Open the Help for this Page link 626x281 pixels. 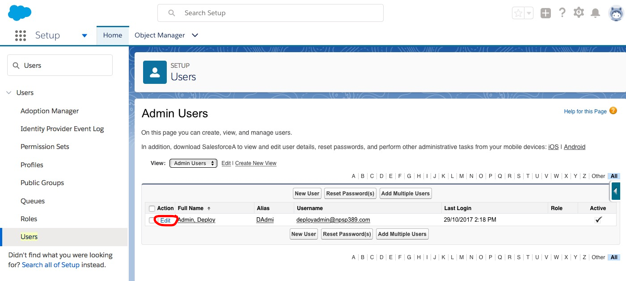pyautogui.click(x=585, y=111)
